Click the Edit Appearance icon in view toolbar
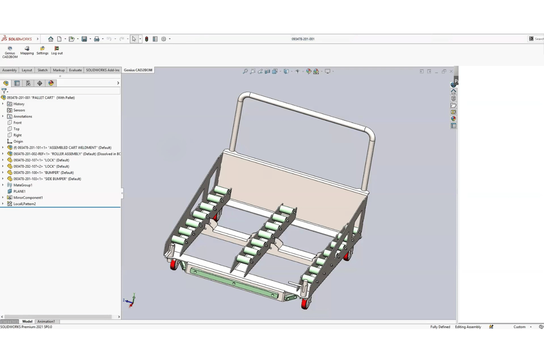This screenshot has height=363, width=544. point(309,71)
